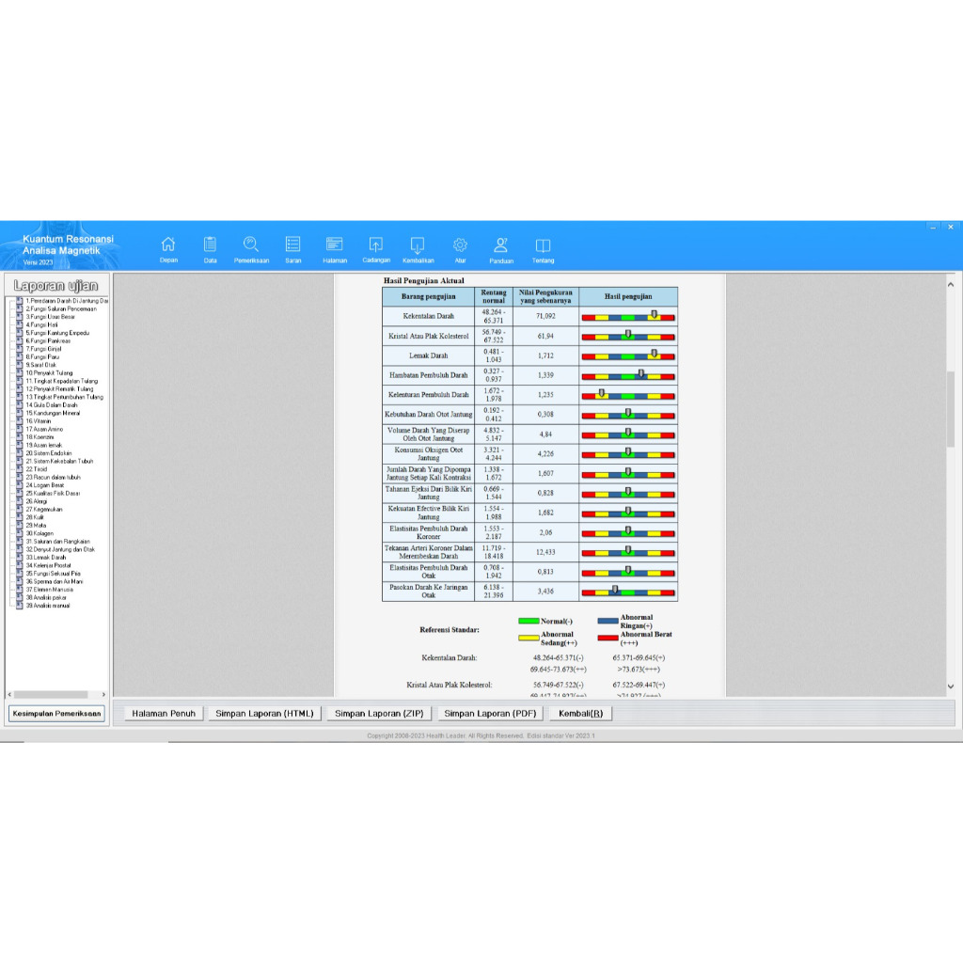Open Pemeriksaan magnifier icon

(251, 245)
